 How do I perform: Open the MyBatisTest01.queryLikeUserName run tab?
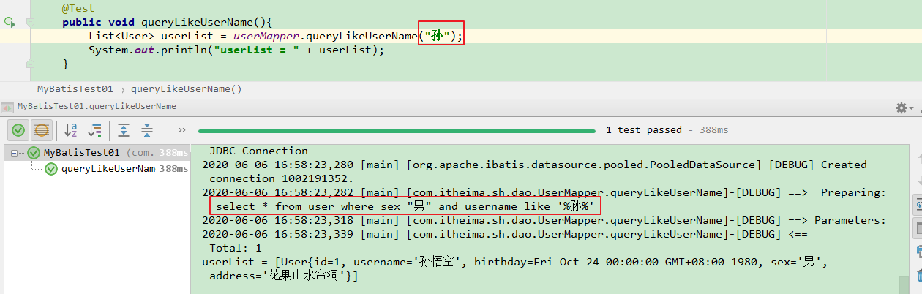point(96,106)
